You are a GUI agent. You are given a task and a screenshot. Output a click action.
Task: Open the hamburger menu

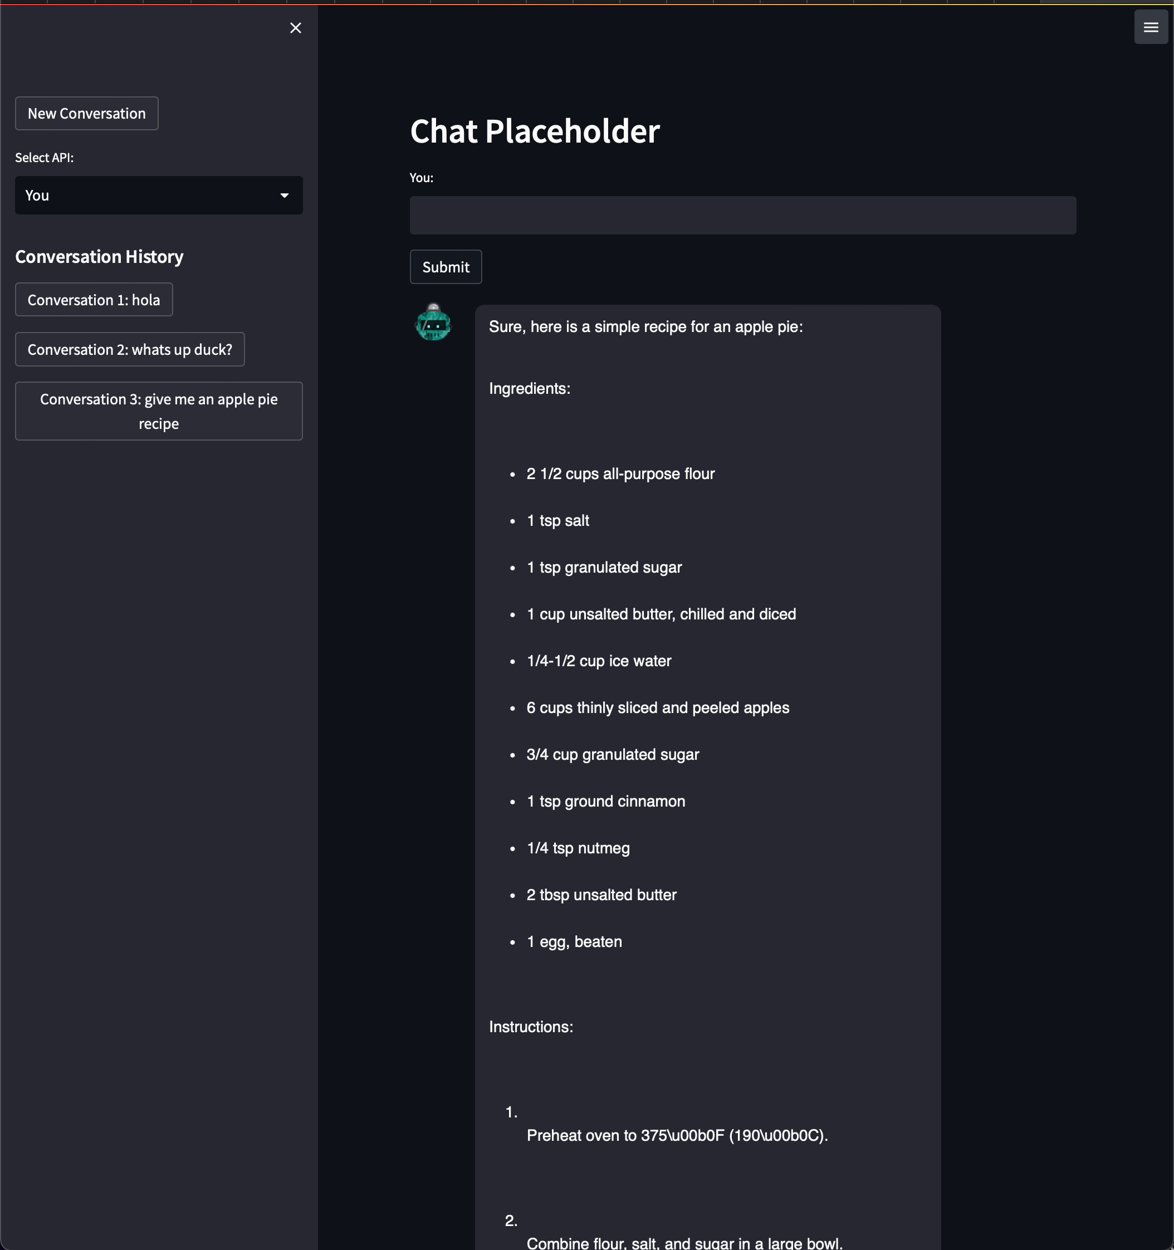(x=1150, y=27)
